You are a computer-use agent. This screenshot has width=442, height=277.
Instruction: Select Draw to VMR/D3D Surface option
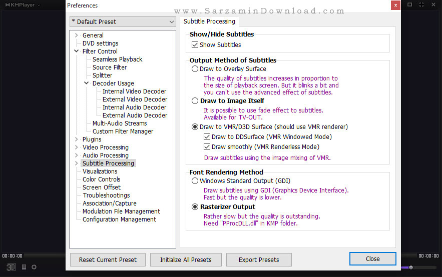click(x=195, y=127)
